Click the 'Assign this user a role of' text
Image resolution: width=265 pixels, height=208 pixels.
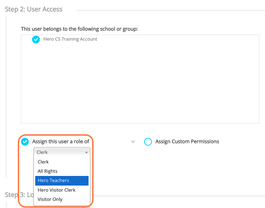[x=60, y=141]
